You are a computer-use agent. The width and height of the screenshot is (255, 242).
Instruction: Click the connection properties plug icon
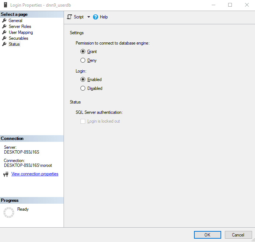[6, 174]
